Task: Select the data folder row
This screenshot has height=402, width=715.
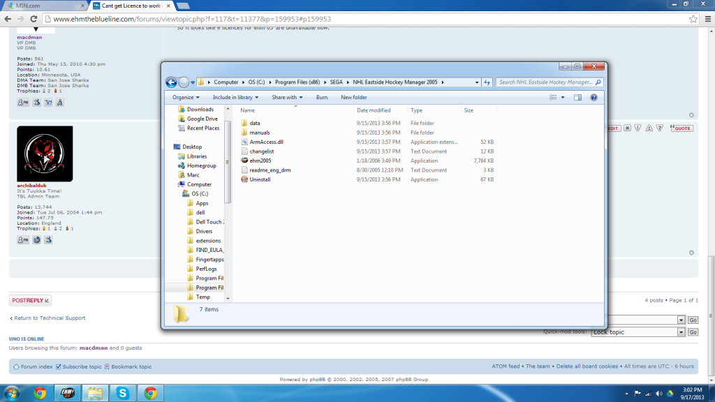Action: (x=366, y=123)
